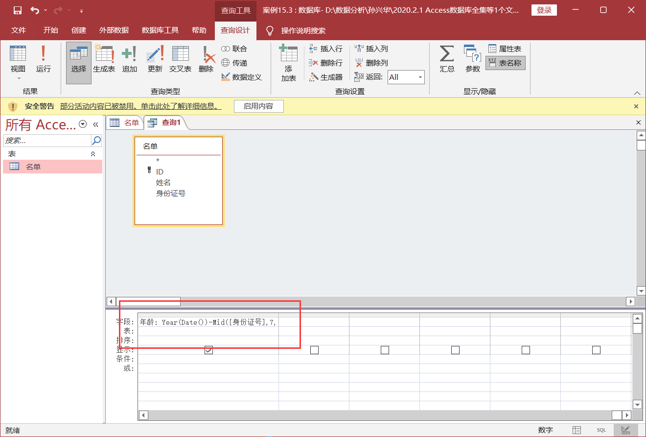Screen dimensions: 646x437
Task: Check 显示 checkbox in fourth grid column
Action: coord(455,350)
